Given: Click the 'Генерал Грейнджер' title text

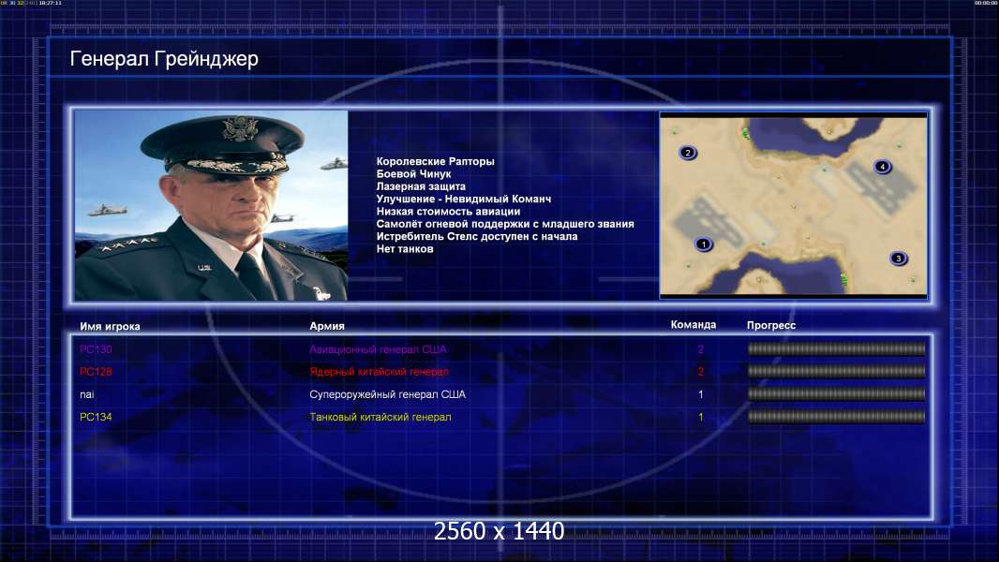Looking at the screenshot, I should coord(164,59).
